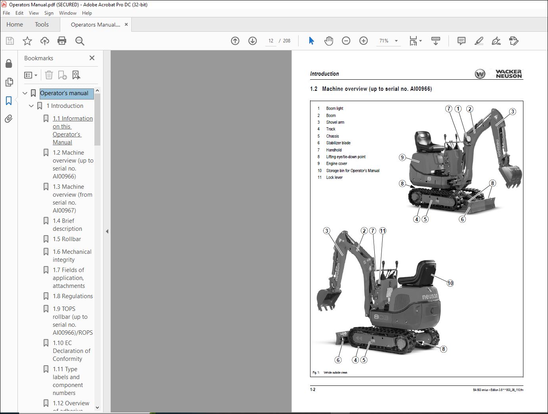Open 1.7 Fields of application bookmark
The height and width of the screenshot is (414, 548).
69,278
